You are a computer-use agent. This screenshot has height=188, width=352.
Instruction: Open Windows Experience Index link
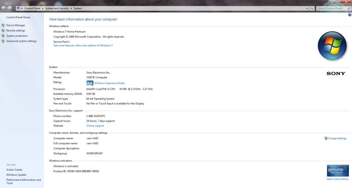click(x=109, y=83)
